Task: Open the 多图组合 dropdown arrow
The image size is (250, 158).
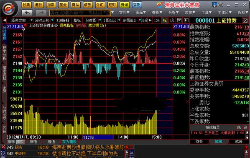Action: (x=140, y=20)
